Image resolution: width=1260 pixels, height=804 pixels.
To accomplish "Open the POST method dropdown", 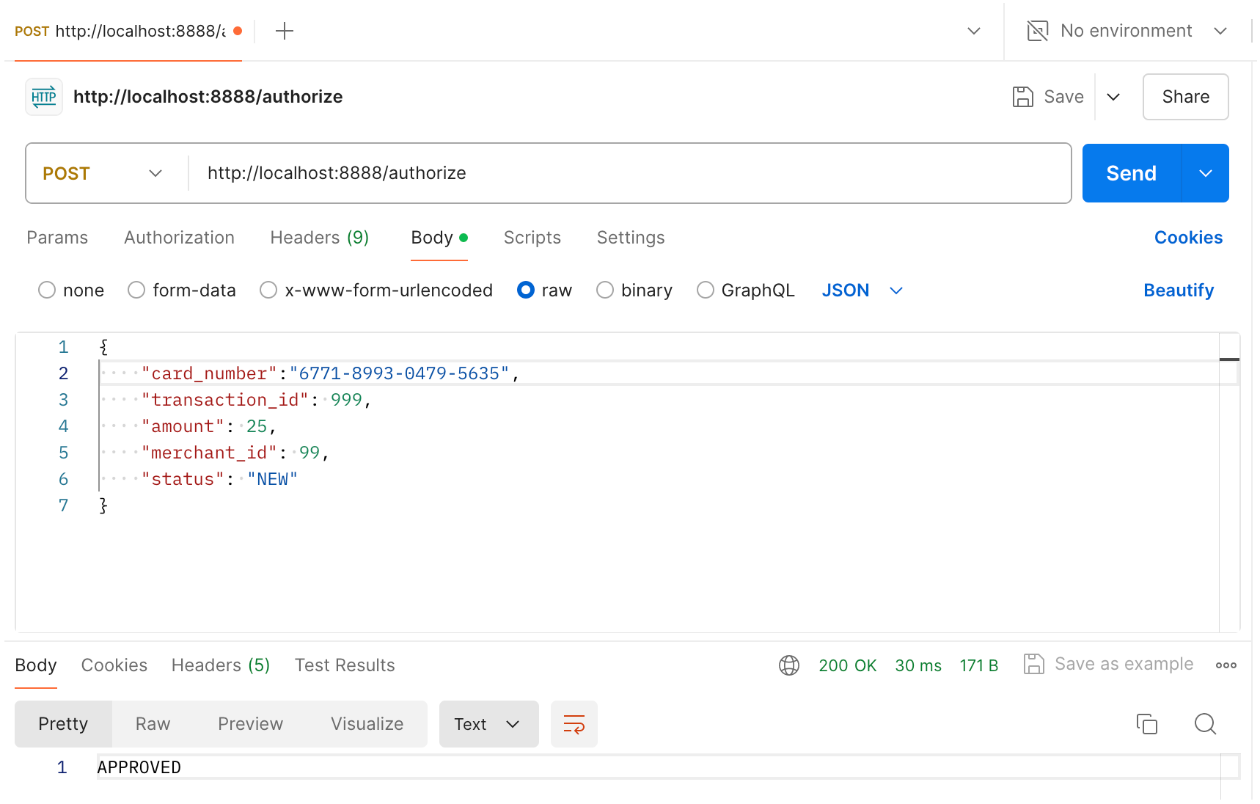I will [x=103, y=173].
